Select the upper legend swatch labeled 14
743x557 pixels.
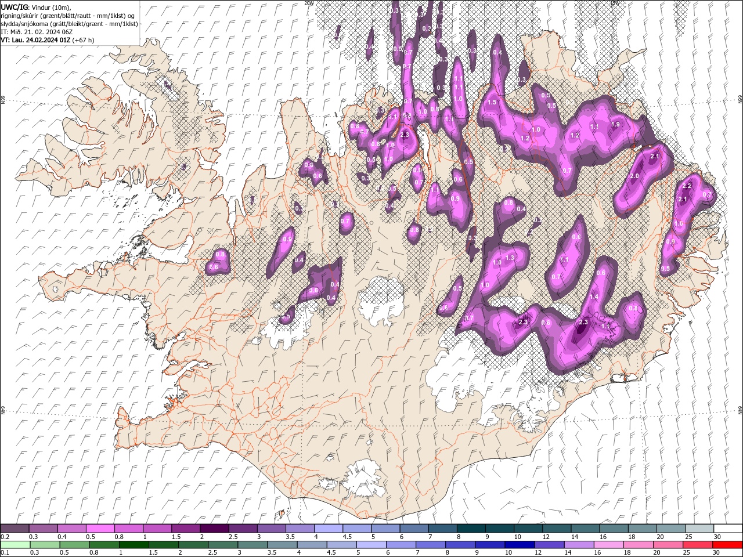pos(585,529)
